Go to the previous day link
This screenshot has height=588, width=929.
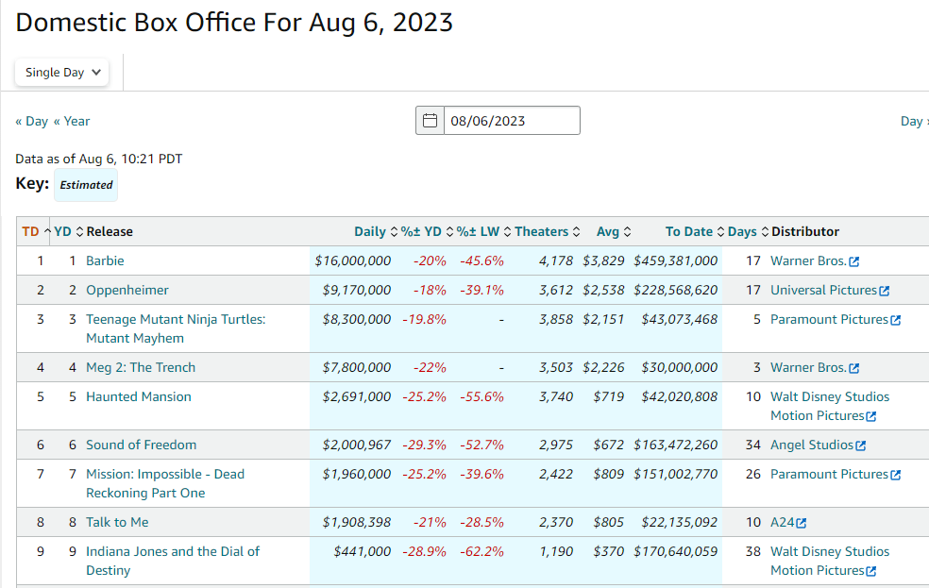pyautogui.click(x=31, y=121)
